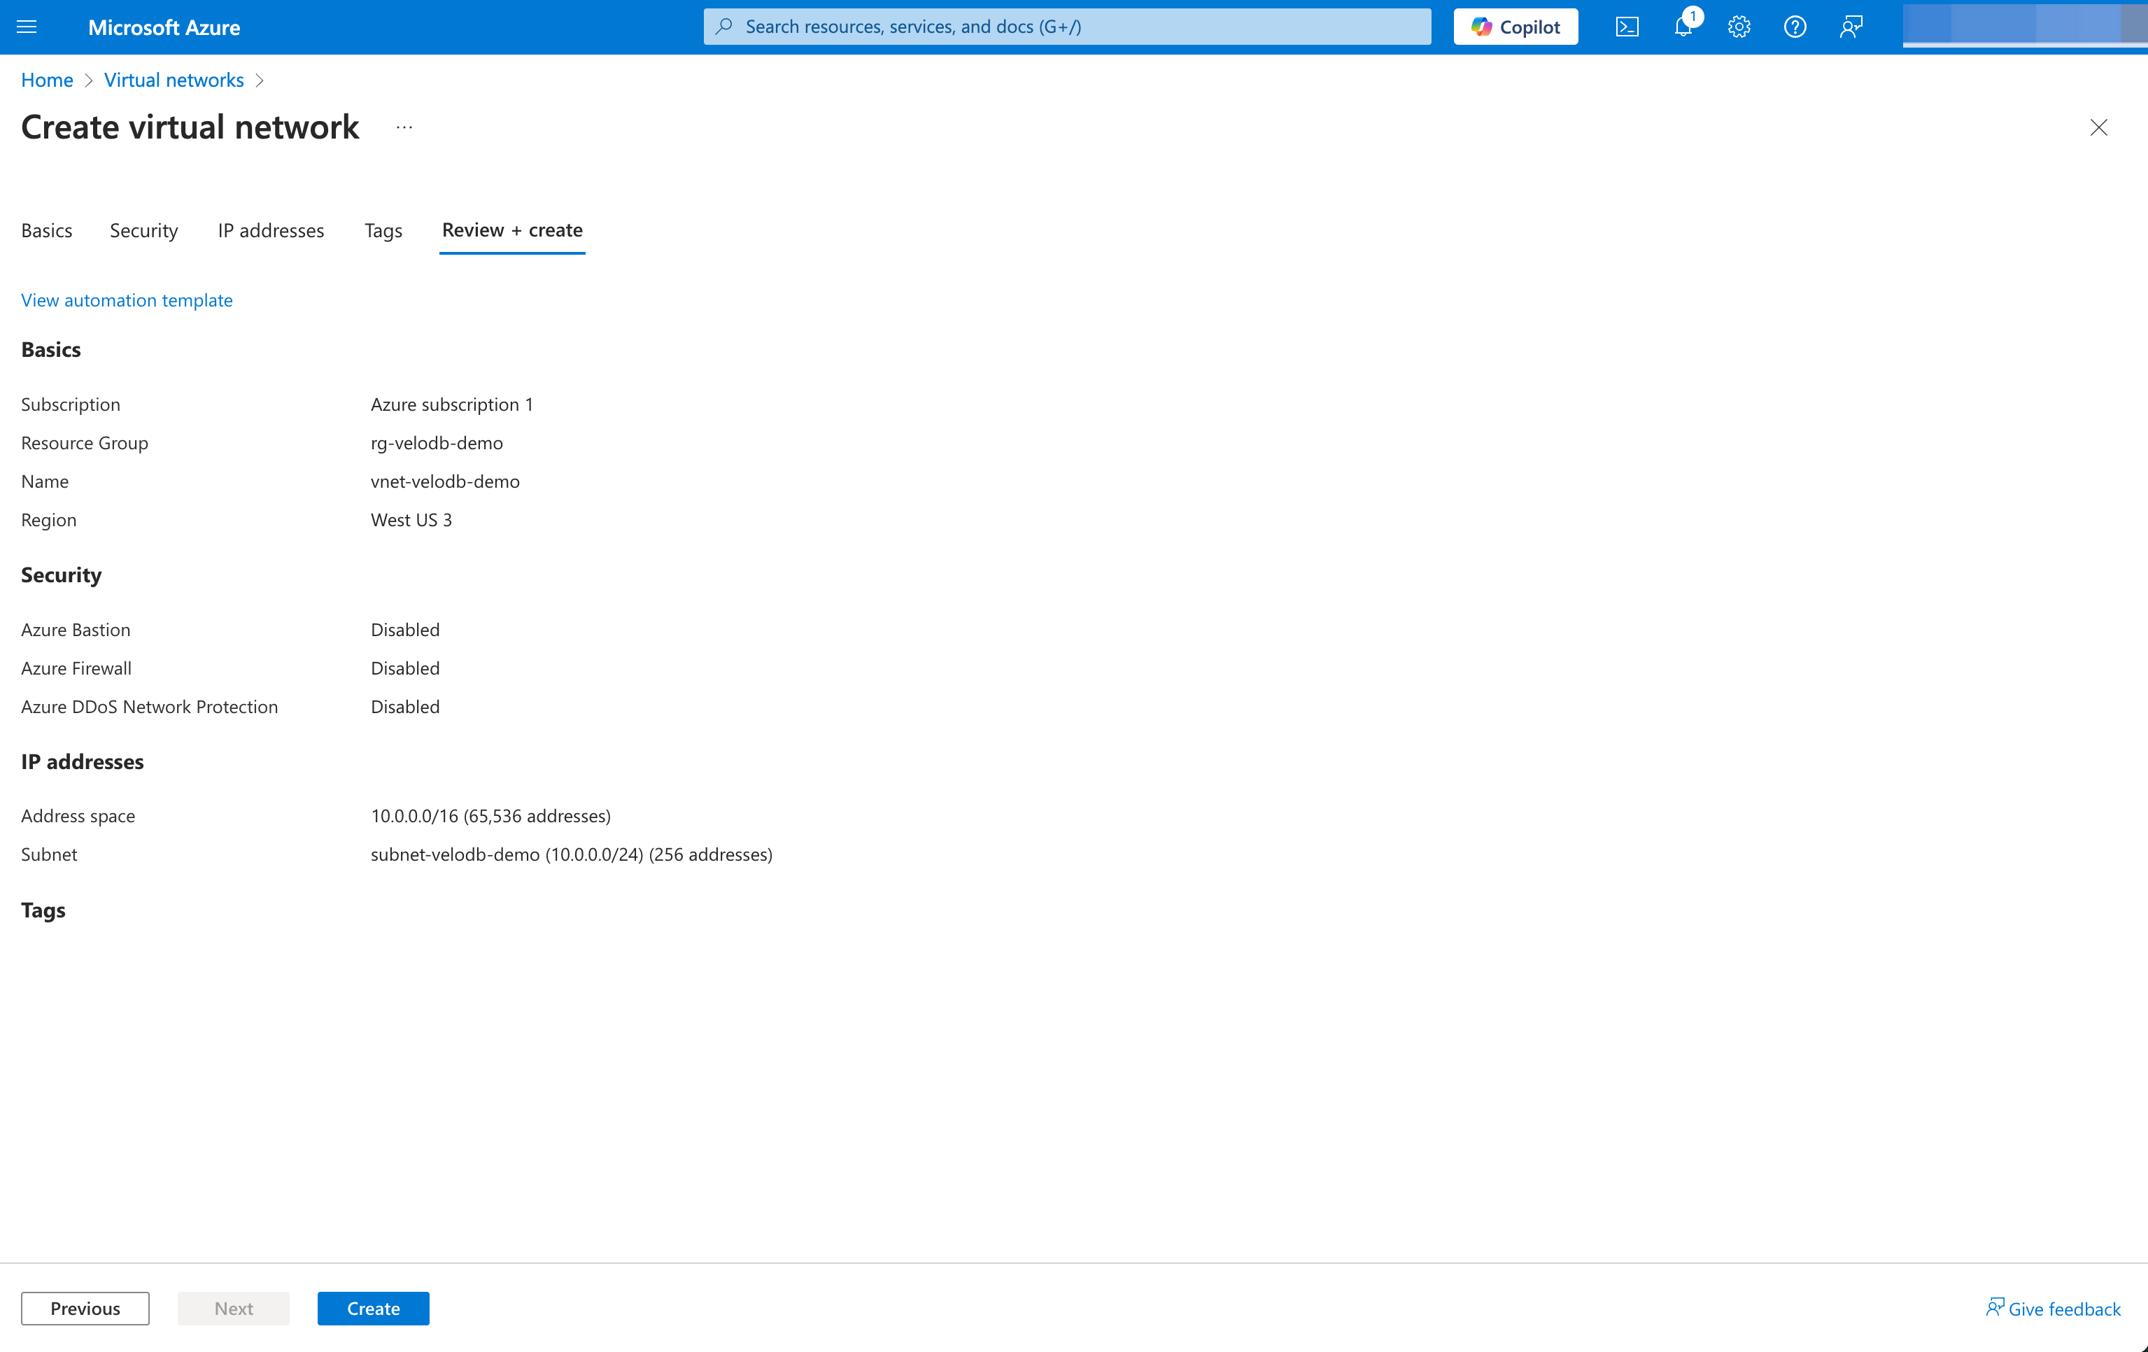2148x1352 pixels.
Task: Launch the Cloud Shell terminal
Action: click(1627, 27)
